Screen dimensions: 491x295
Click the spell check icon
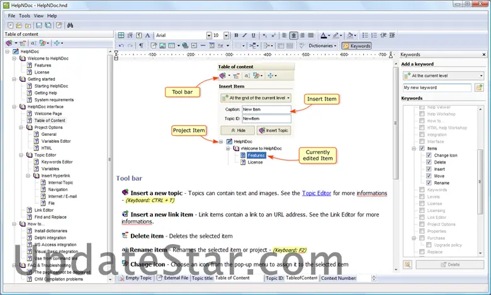[x=302, y=46]
